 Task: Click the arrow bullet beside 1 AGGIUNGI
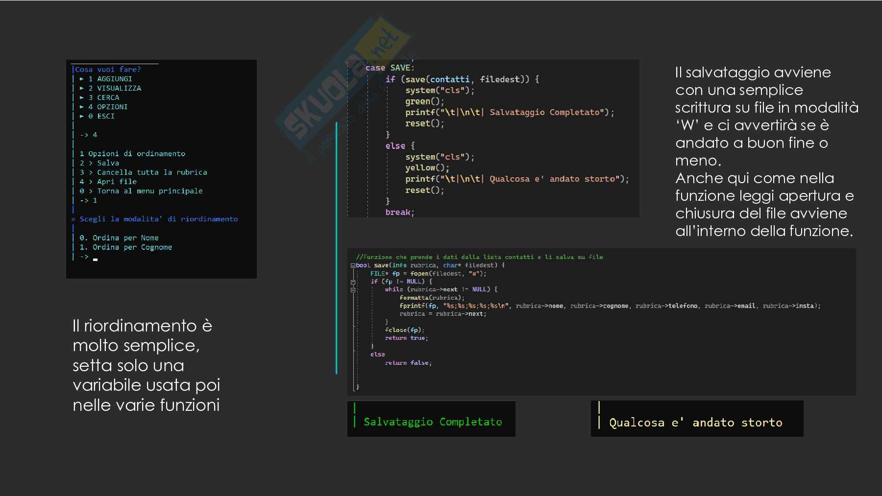pos(82,79)
